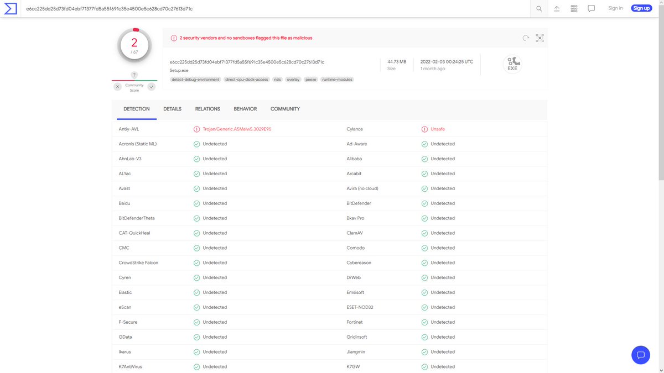
Task: Click the reanalyze refresh icon
Action: tap(526, 38)
